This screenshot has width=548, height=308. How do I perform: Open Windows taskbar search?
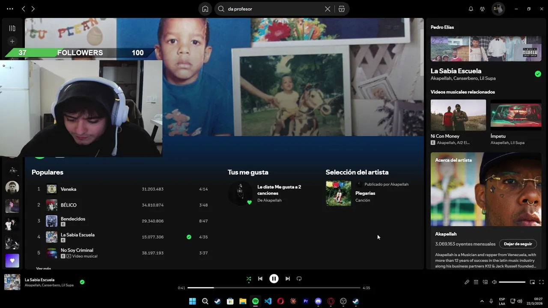205,301
